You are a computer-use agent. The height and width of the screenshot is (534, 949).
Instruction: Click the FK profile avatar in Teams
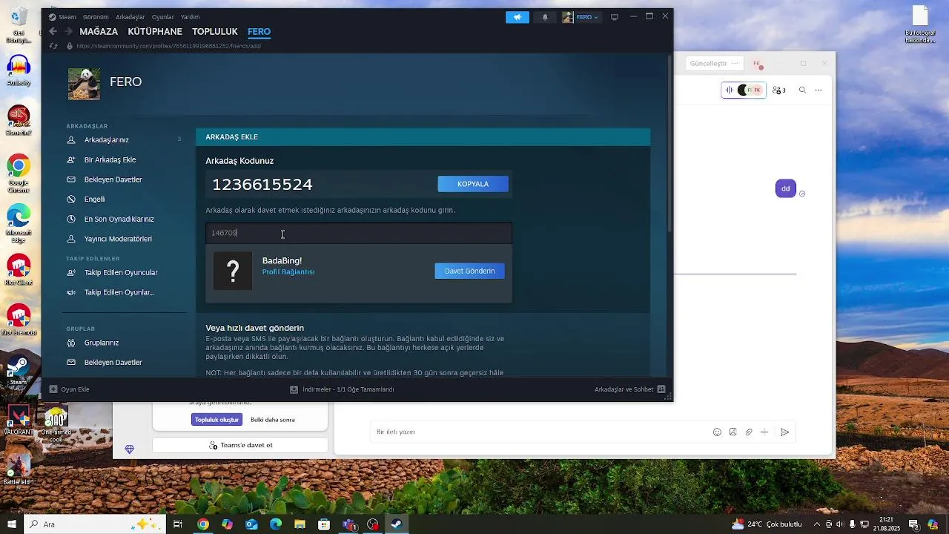coord(757,64)
